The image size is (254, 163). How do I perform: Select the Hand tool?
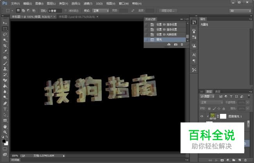(5, 126)
